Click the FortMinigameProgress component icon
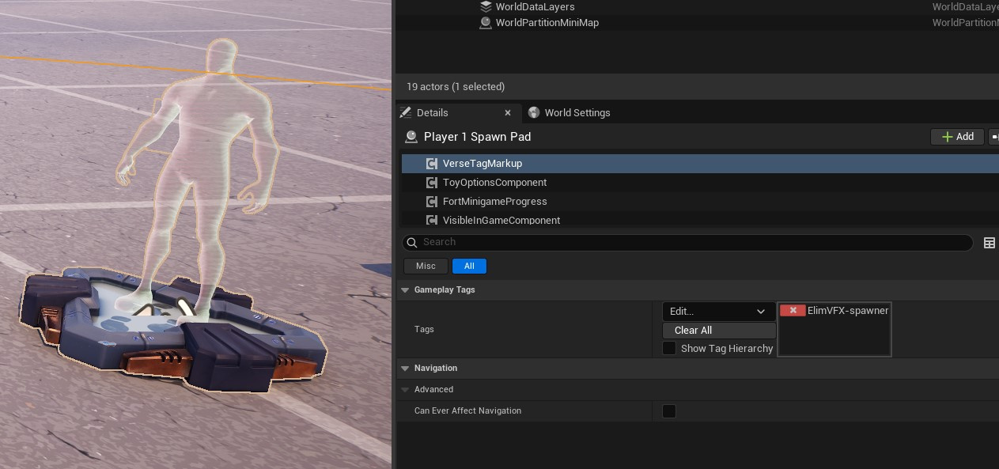999x469 pixels. pos(432,202)
